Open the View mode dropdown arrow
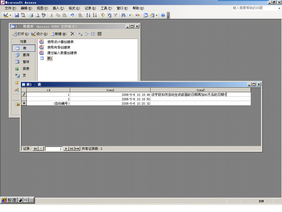The height and width of the screenshot is (212, 282). (x=10, y=15)
